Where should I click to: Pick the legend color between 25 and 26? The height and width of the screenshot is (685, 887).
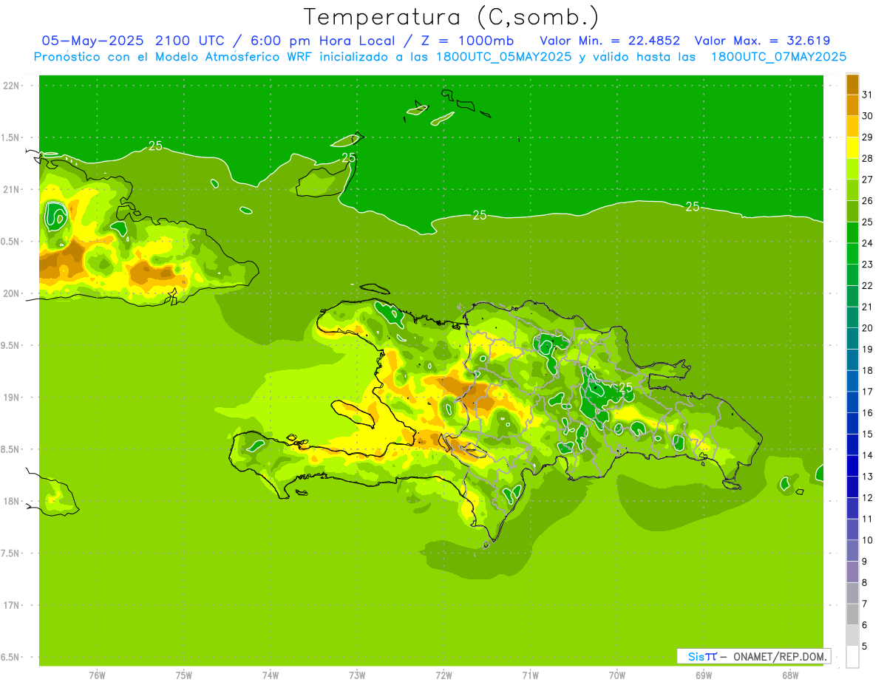[x=852, y=211]
